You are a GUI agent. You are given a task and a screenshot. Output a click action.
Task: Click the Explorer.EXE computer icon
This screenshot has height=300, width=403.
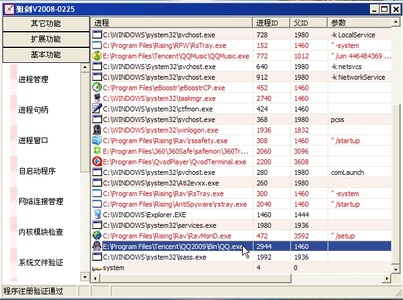pyautogui.click(x=97, y=215)
